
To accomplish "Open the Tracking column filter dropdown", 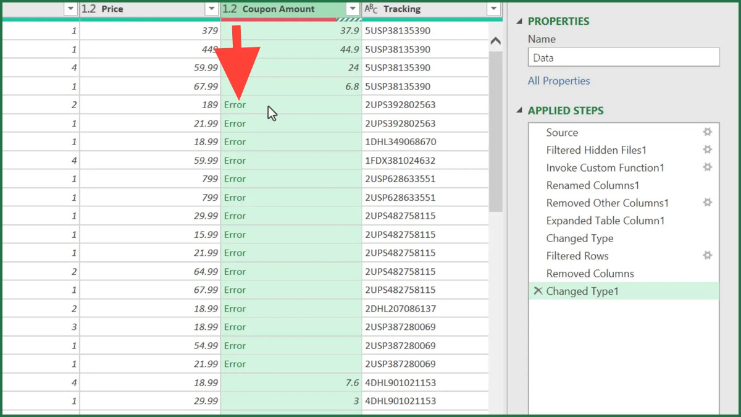I will (493, 9).
